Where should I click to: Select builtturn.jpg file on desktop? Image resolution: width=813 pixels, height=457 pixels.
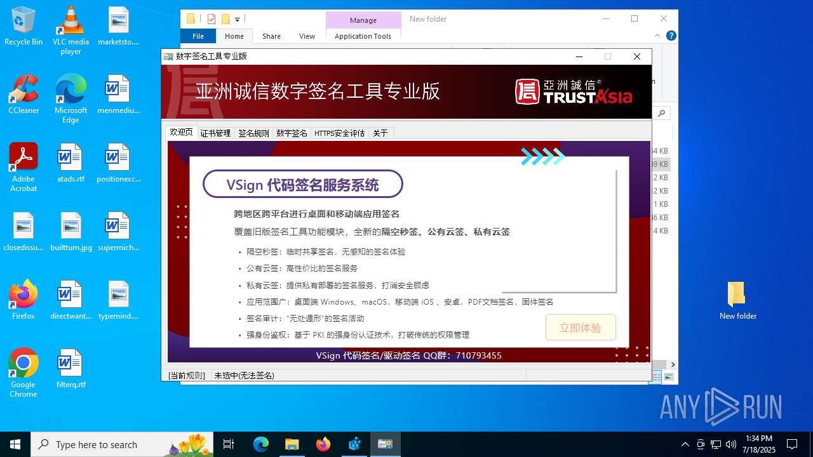pos(71,232)
